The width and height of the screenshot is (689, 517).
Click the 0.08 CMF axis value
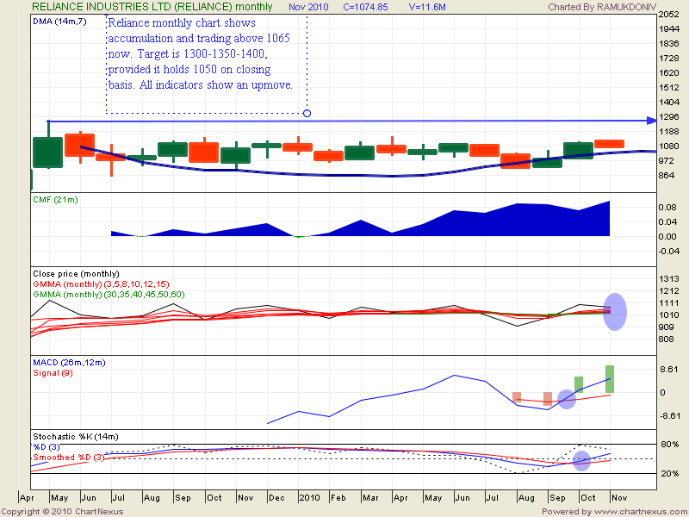click(x=667, y=208)
